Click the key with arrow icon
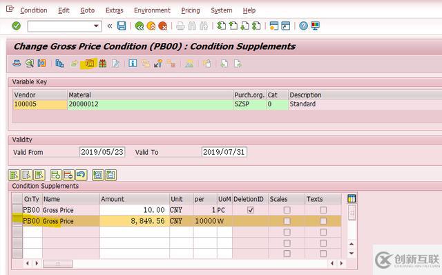 click(158, 64)
